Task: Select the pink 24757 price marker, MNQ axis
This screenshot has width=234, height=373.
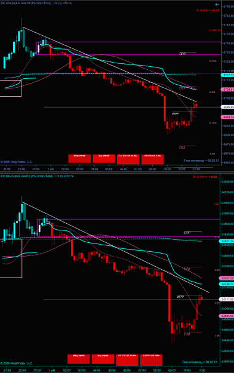Action: (227, 278)
